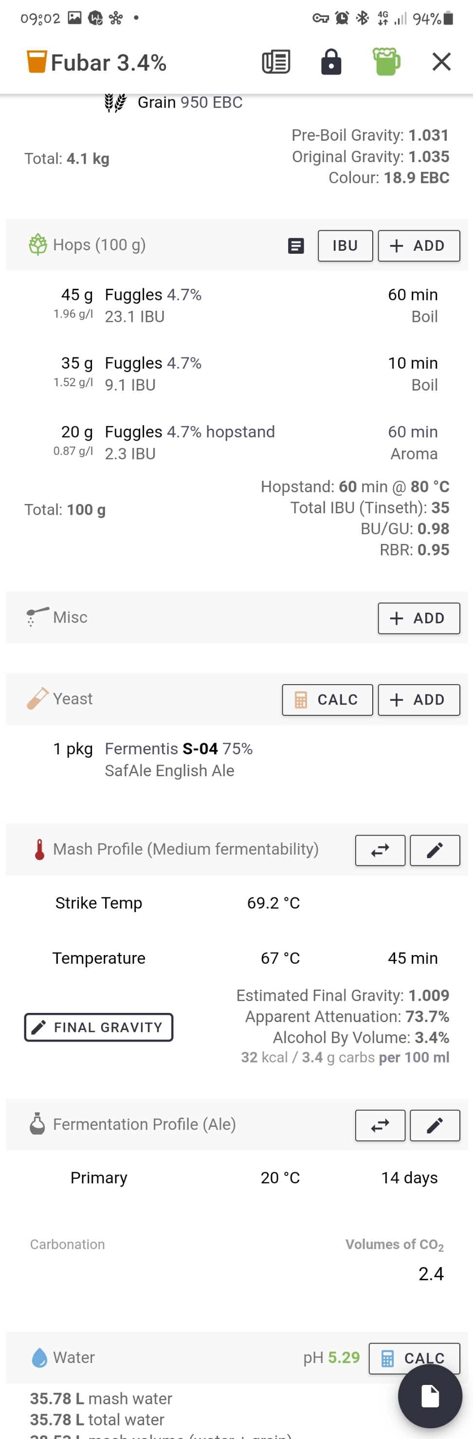Select the 45 g Fuggles 60 min hop
The width and height of the screenshot is (473, 1439).
tap(237, 305)
